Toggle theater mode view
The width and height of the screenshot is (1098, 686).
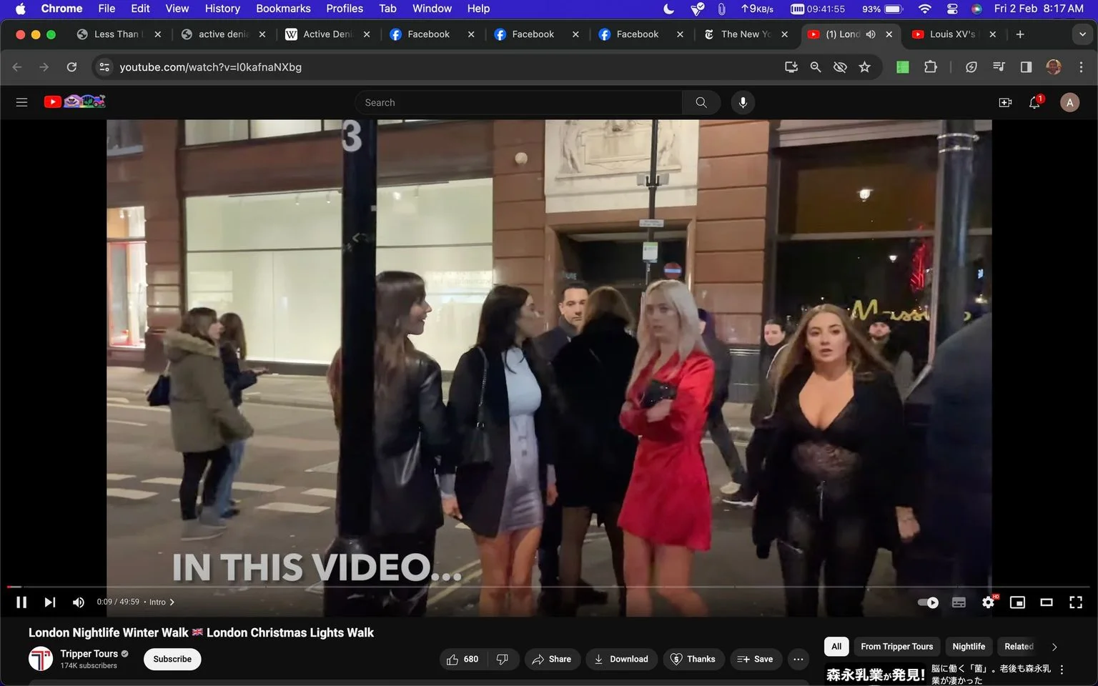tap(1047, 602)
